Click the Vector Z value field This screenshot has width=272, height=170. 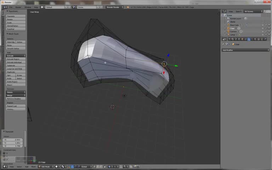[x=13, y=146]
